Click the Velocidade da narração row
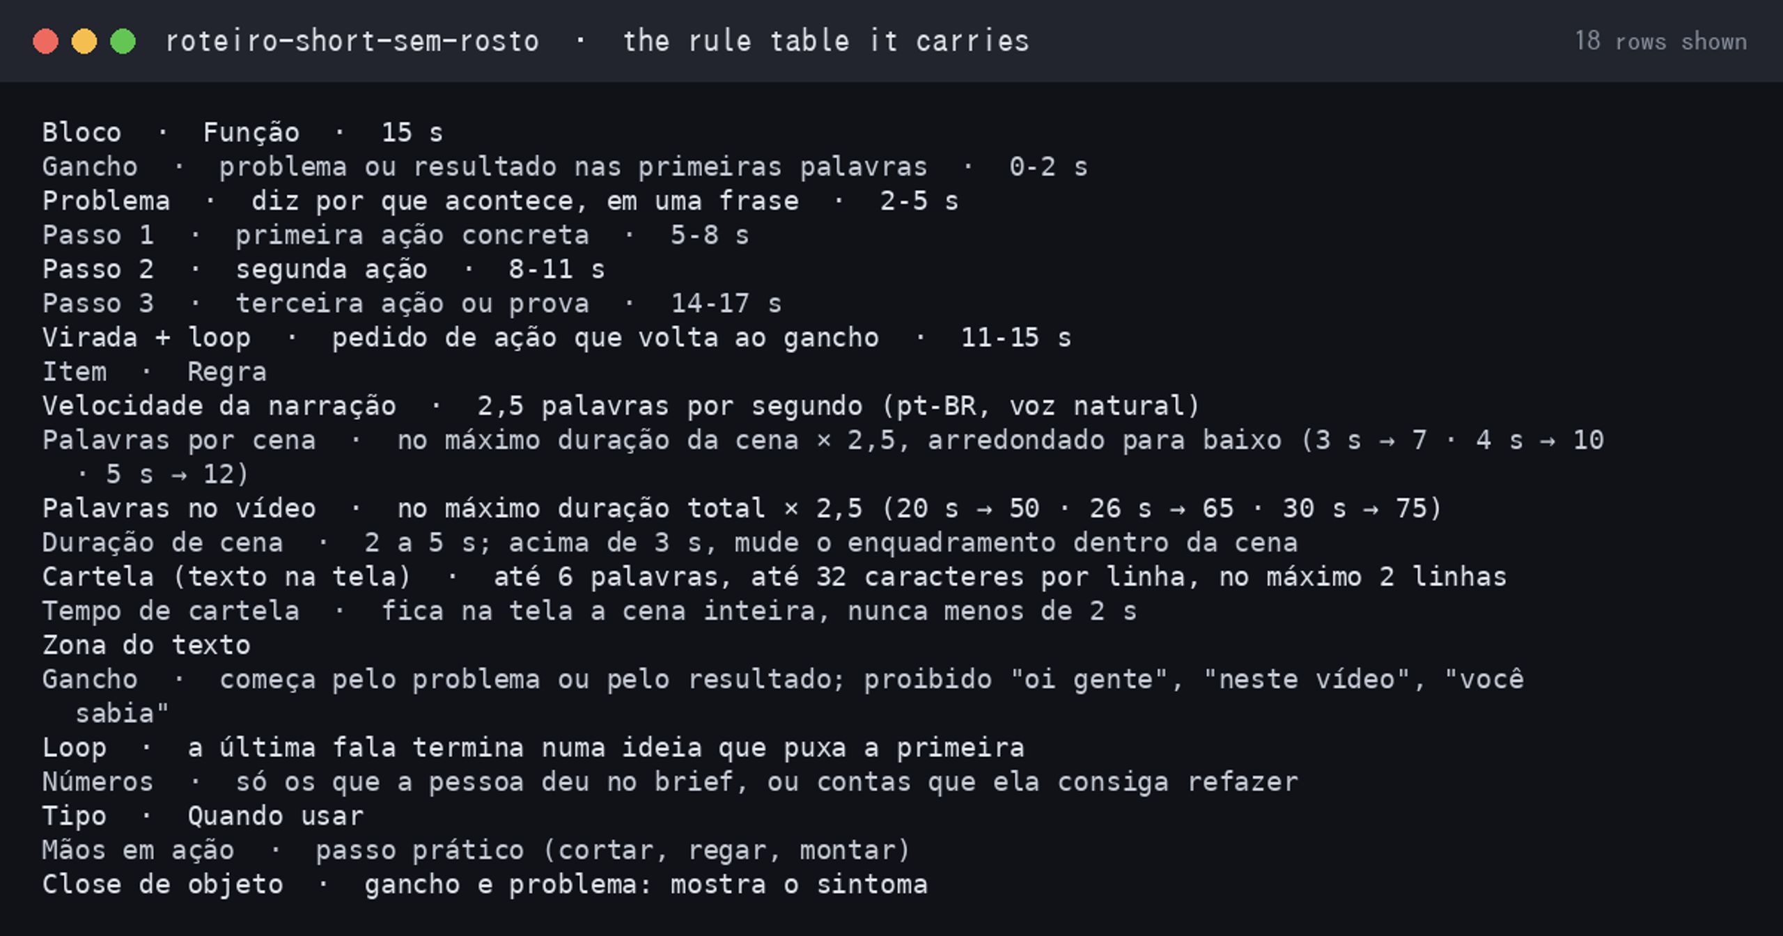Image resolution: width=1783 pixels, height=936 pixels. pos(621,405)
